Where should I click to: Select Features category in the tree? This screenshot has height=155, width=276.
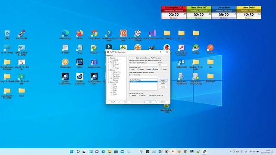(x=116, y=68)
